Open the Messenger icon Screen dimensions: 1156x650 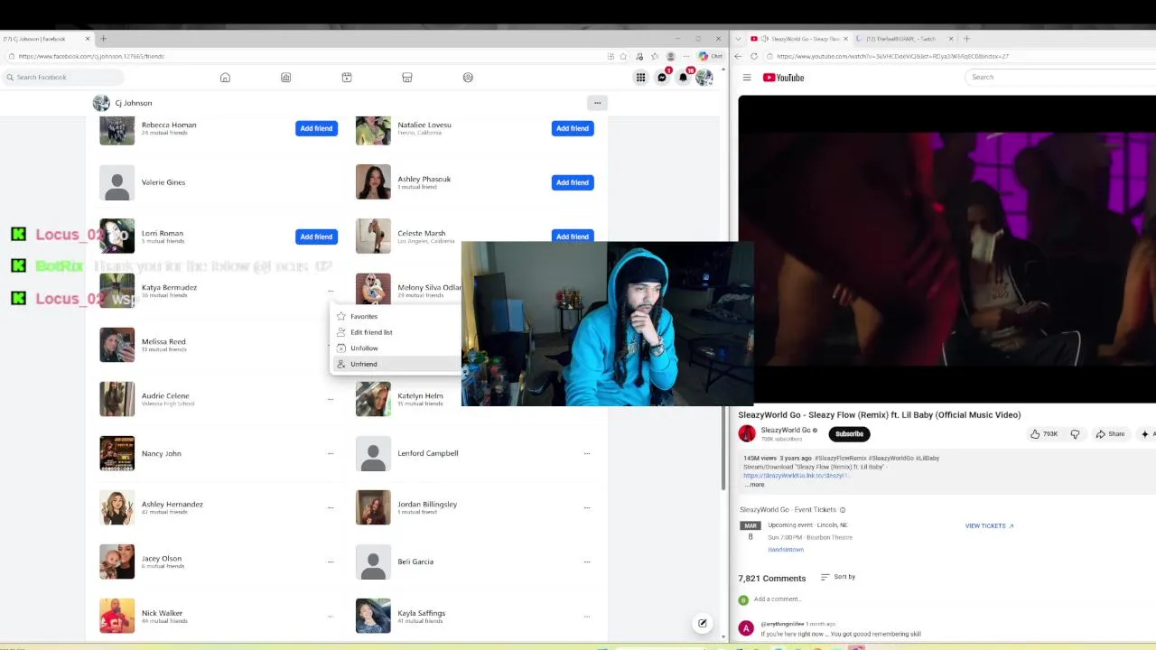[662, 78]
